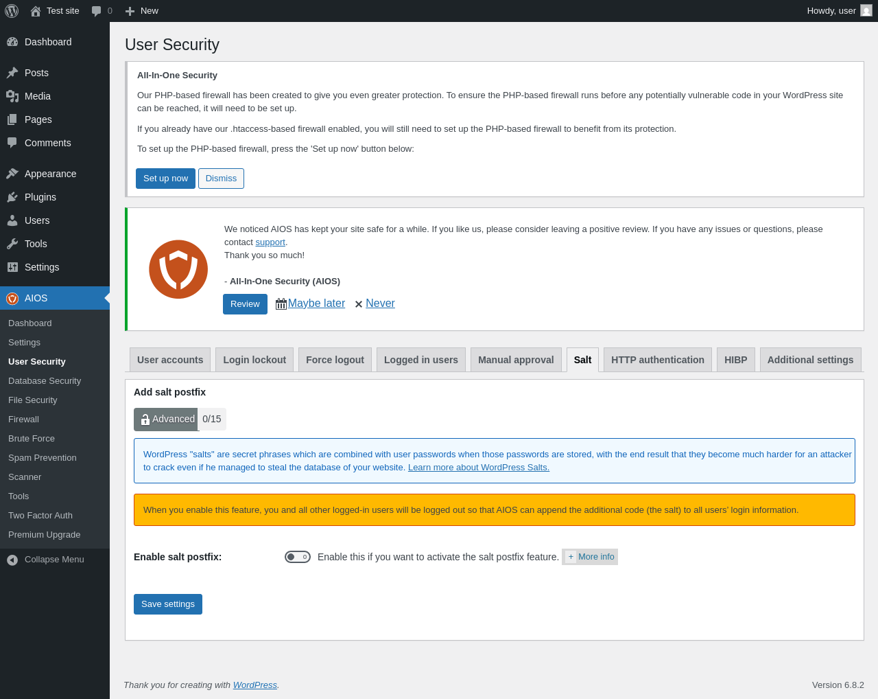878x699 pixels.
Task: Click the Version 6.8.2 footer text
Action: click(838, 685)
